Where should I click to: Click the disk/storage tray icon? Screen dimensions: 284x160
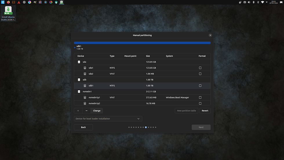pos(245,2)
